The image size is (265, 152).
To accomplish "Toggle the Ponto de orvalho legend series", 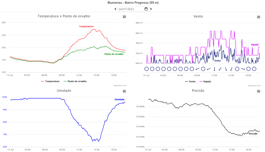I will click(75, 81).
